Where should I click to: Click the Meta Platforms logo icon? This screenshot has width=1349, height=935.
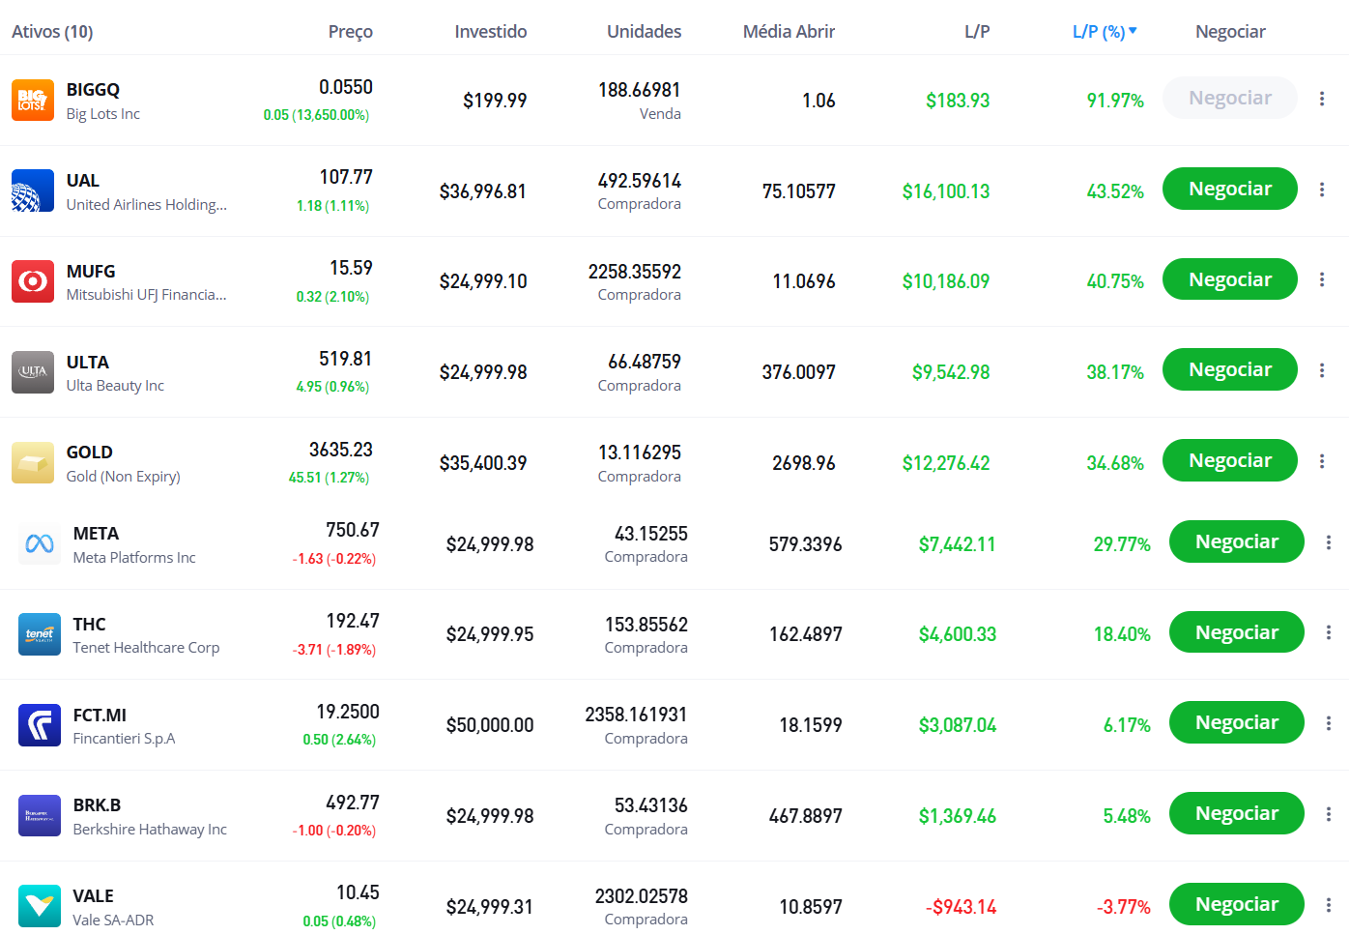pyautogui.click(x=40, y=543)
